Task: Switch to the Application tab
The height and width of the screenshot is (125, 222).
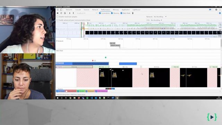Action: pyautogui.click(x=126, y=10)
